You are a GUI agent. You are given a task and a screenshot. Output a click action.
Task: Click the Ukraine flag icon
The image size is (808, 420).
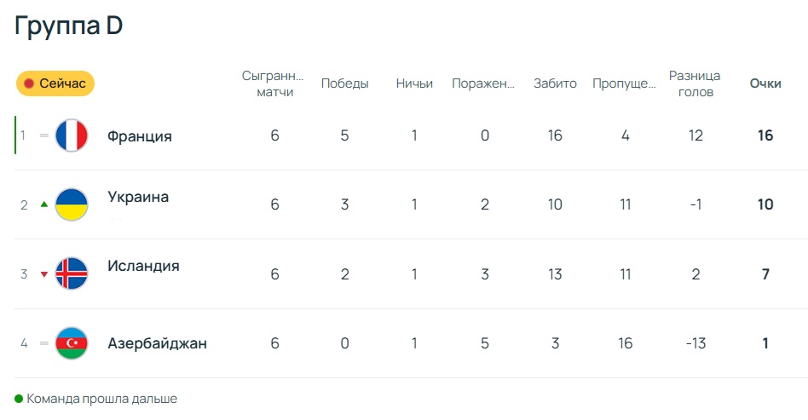pos(72,204)
